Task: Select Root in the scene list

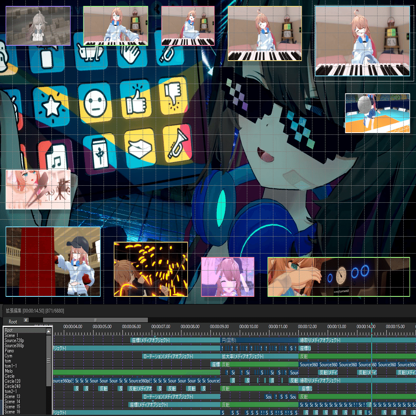Action: (25, 330)
